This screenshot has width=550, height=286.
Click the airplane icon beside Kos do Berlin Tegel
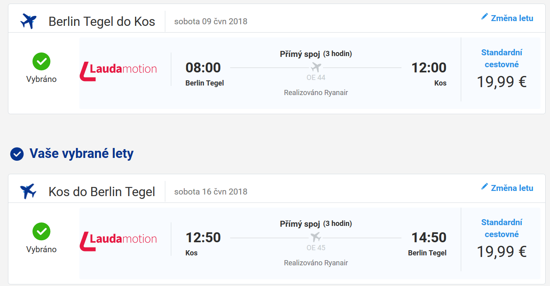click(28, 191)
